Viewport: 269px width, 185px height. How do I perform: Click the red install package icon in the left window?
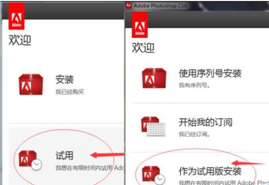31,84
